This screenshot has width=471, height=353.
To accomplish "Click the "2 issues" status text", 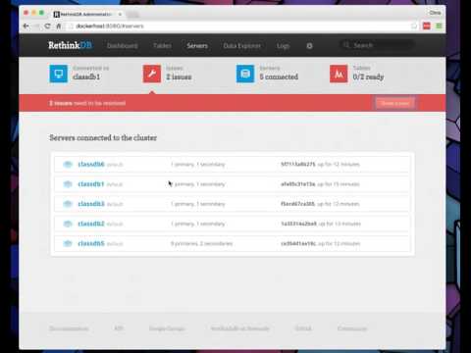I will pos(179,76).
